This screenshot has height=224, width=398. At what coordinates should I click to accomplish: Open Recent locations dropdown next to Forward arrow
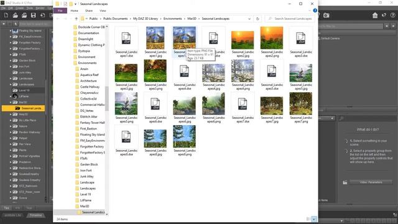pyautogui.click(x=71, y=19)
